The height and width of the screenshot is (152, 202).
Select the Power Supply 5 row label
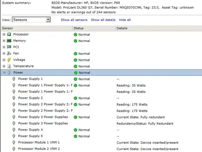point(30,136)
